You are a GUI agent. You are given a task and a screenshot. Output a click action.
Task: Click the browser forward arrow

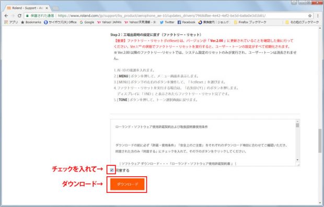coord(13,16)
